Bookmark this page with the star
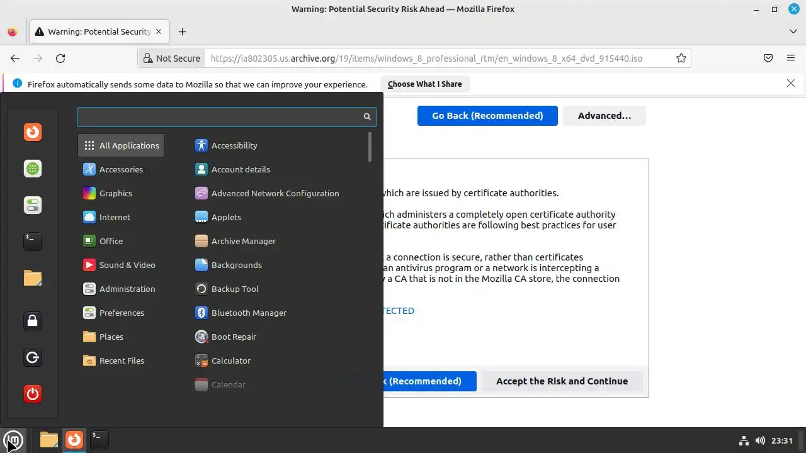Image resolution: width=806 pixels, height=453 pixels. click(681, 58)
